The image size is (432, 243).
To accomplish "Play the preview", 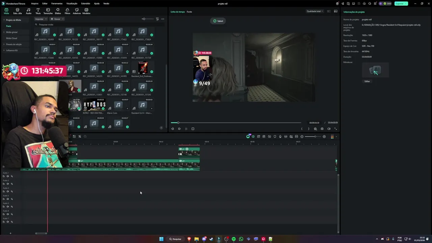I will [179, 129].
